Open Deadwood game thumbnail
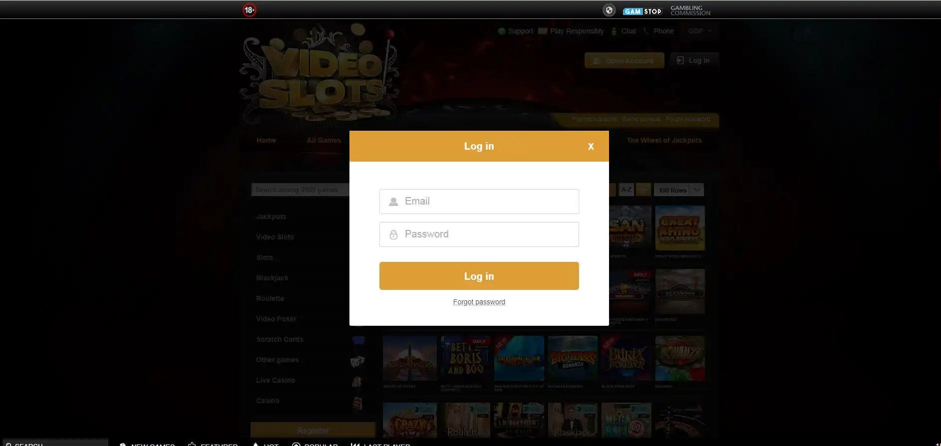Screen dimensions: 941x446 pos(680,291)
